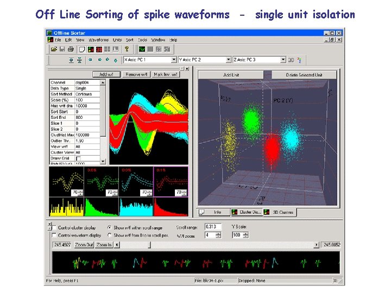The image size is (391, 293).
Task: Open the X Axis PC 1 dropdown
Action: pyautogui.click(x=174, y=60)
